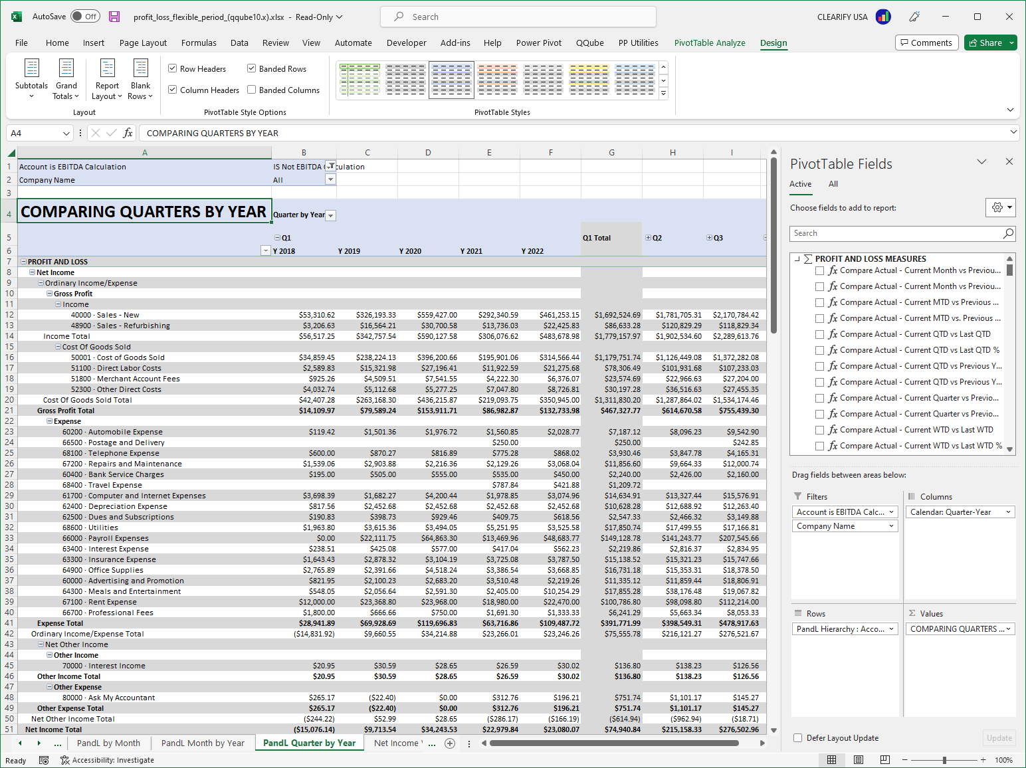Open the Company Name filter dropdown showing All
Image resolution: width=1026 pixels, height=768 pixels.
(x=330, y=179)
